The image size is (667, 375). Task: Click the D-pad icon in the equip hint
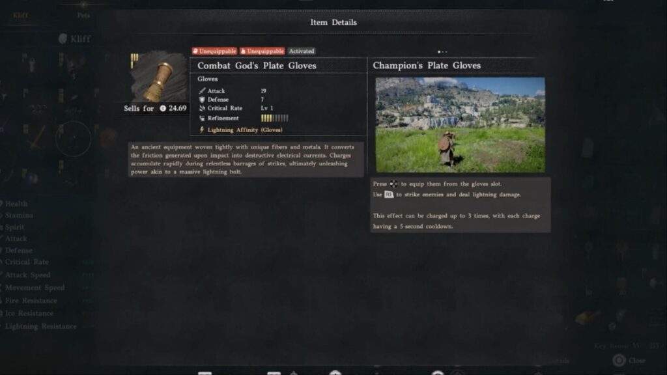(393, 184)
